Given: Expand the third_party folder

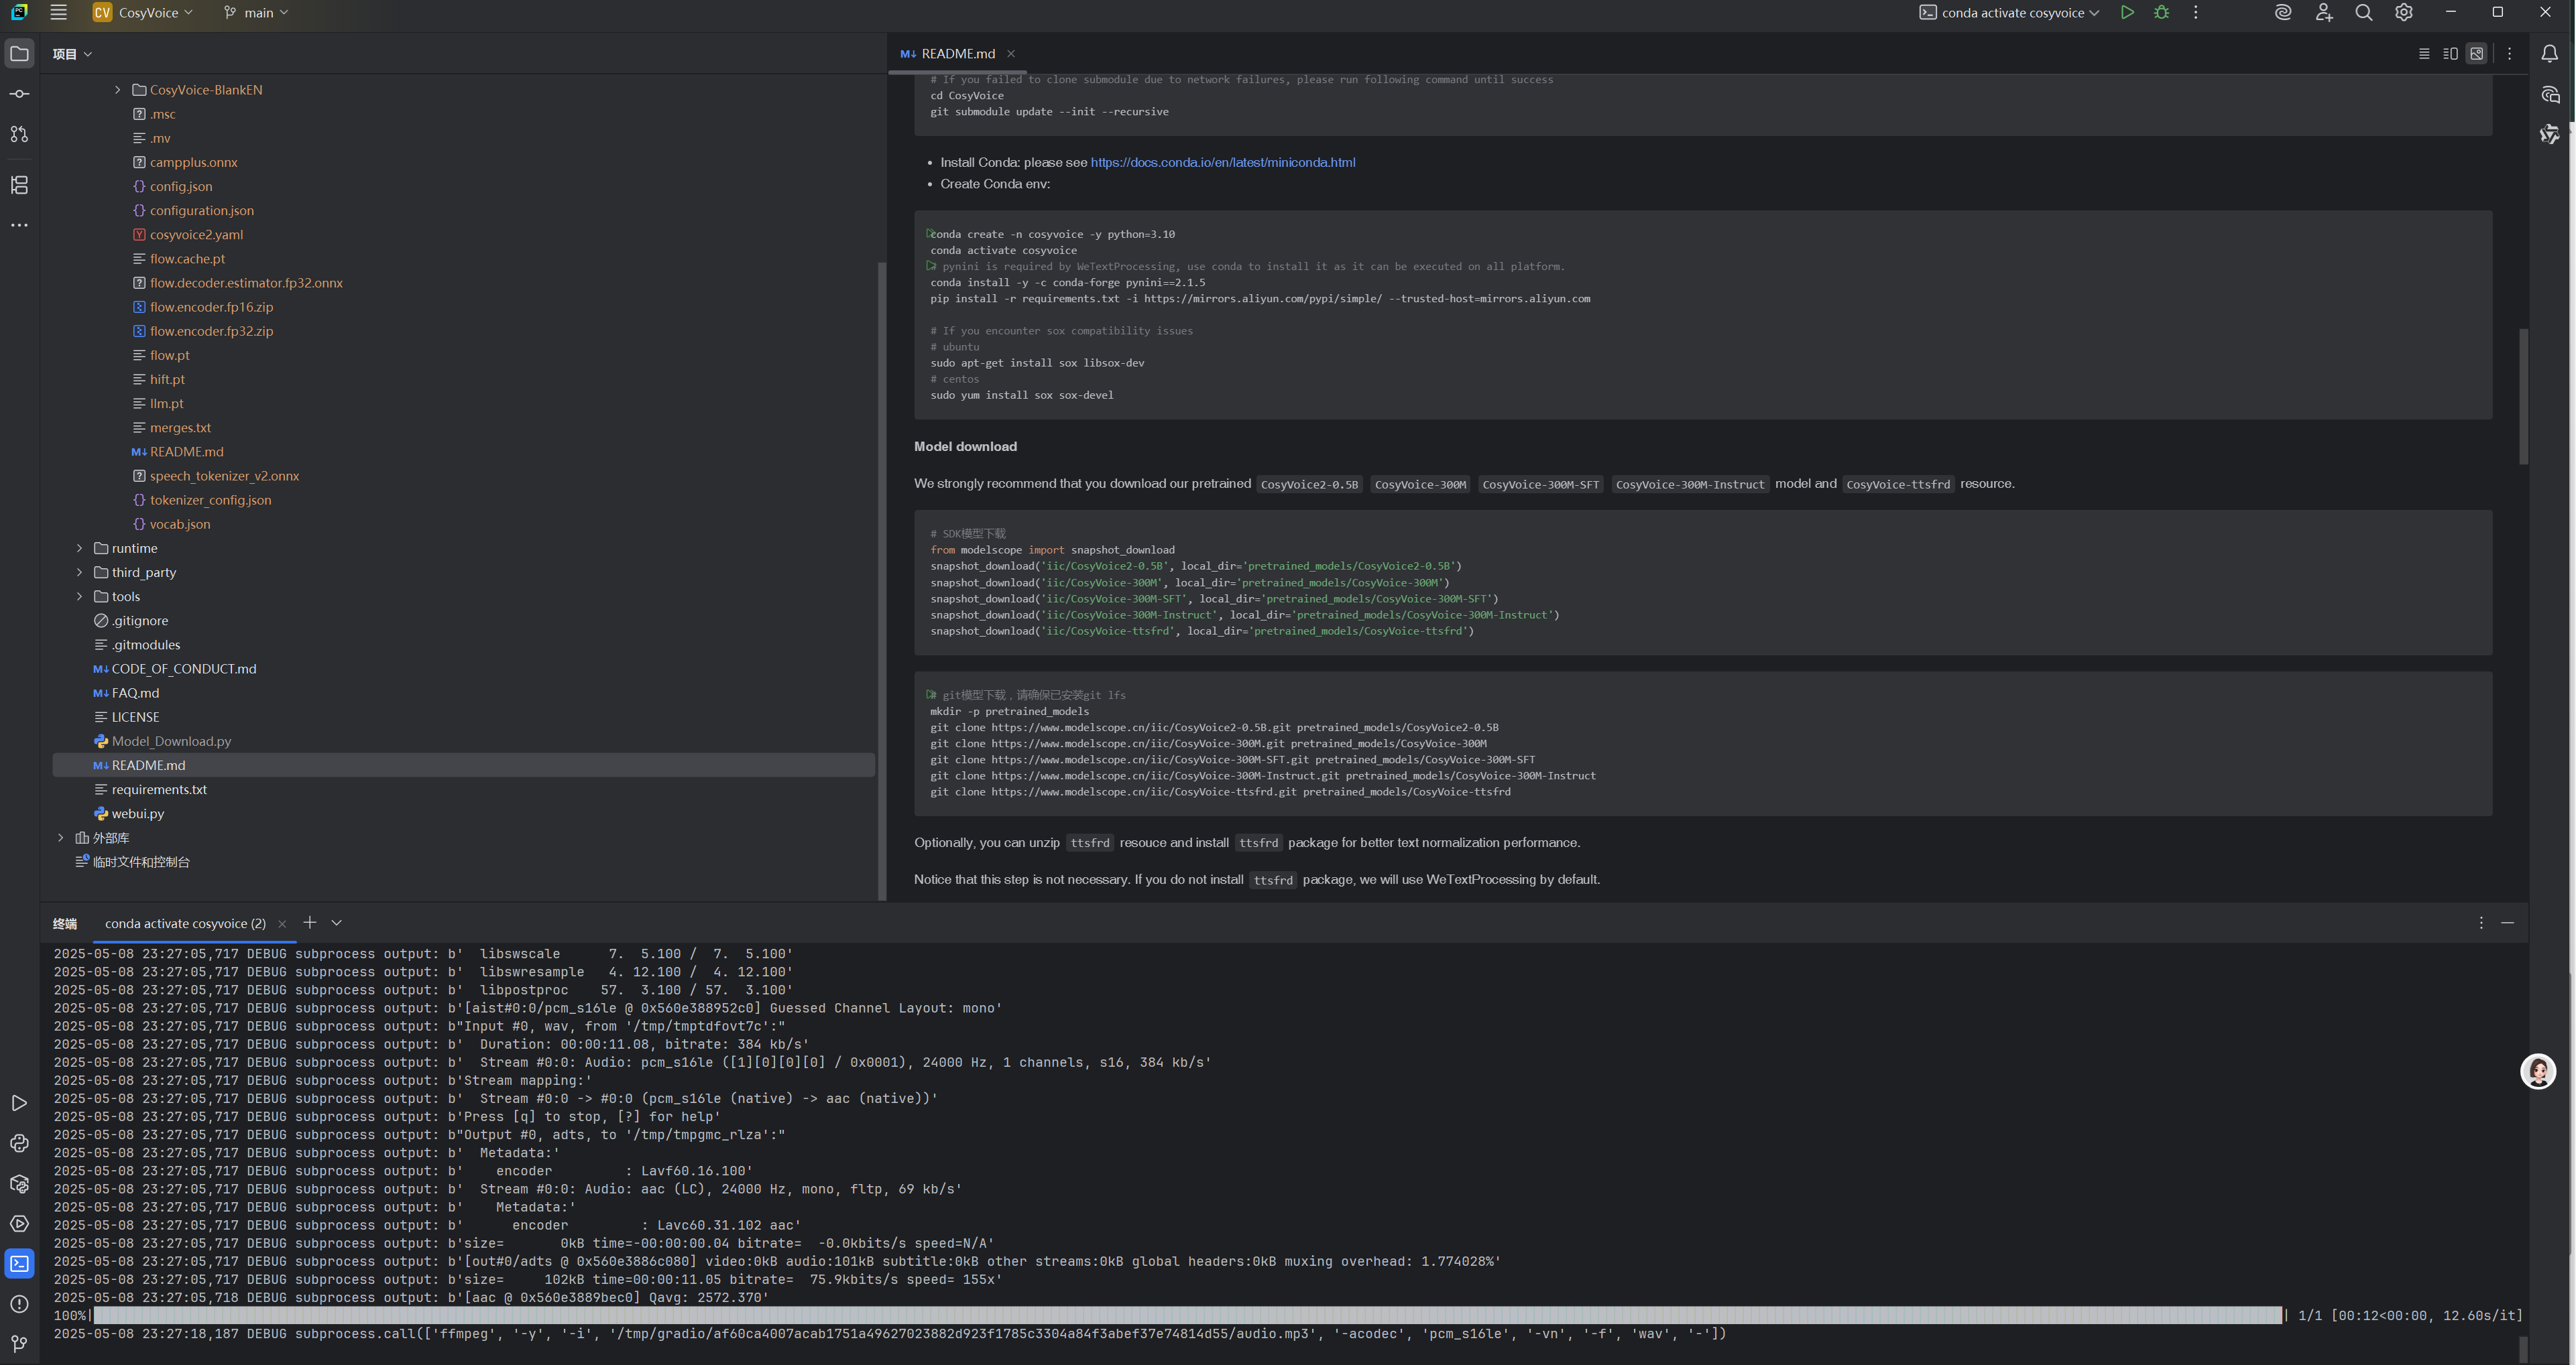Looking at the screenshot, I should 80,572.
